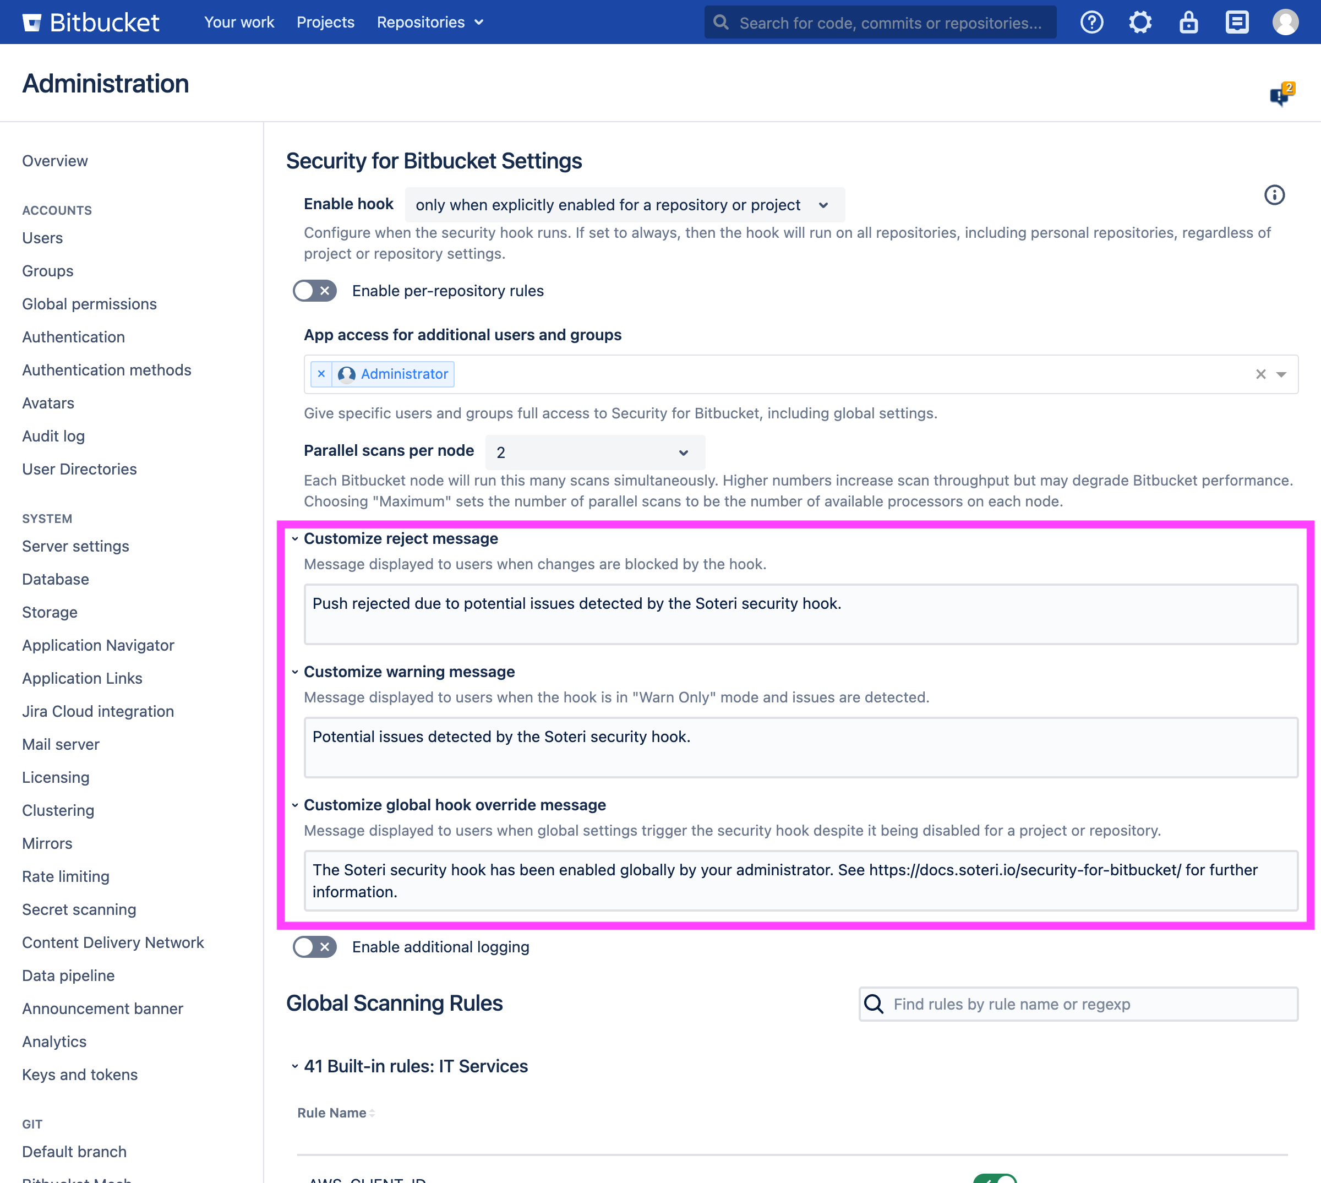Open the user profile avatar menu
Image resolution: width=1321 pixels, height=1183 pixels.
coord(1285,23)
